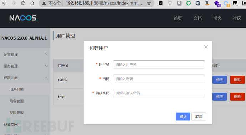The height and width of the screenshot is (135, 246).
Task: Close the 创建用户 dialog with the X
Action: coord(206,47)
